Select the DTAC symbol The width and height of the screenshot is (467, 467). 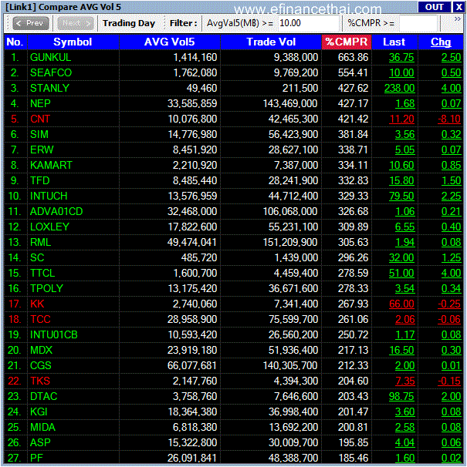tap(43, 396)
